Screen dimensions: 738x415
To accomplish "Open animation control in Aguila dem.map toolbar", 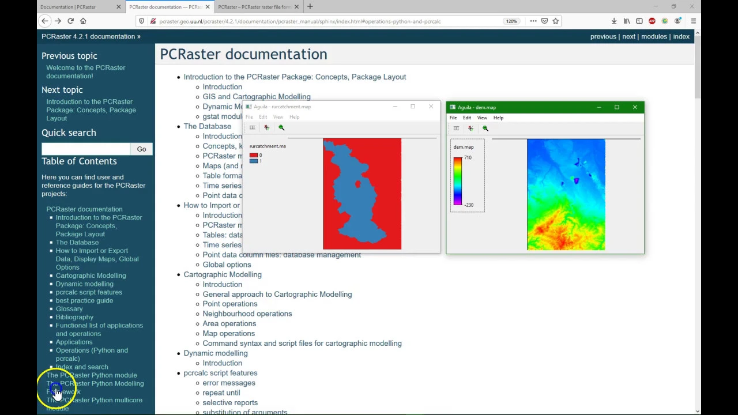I will pos(456,129).
